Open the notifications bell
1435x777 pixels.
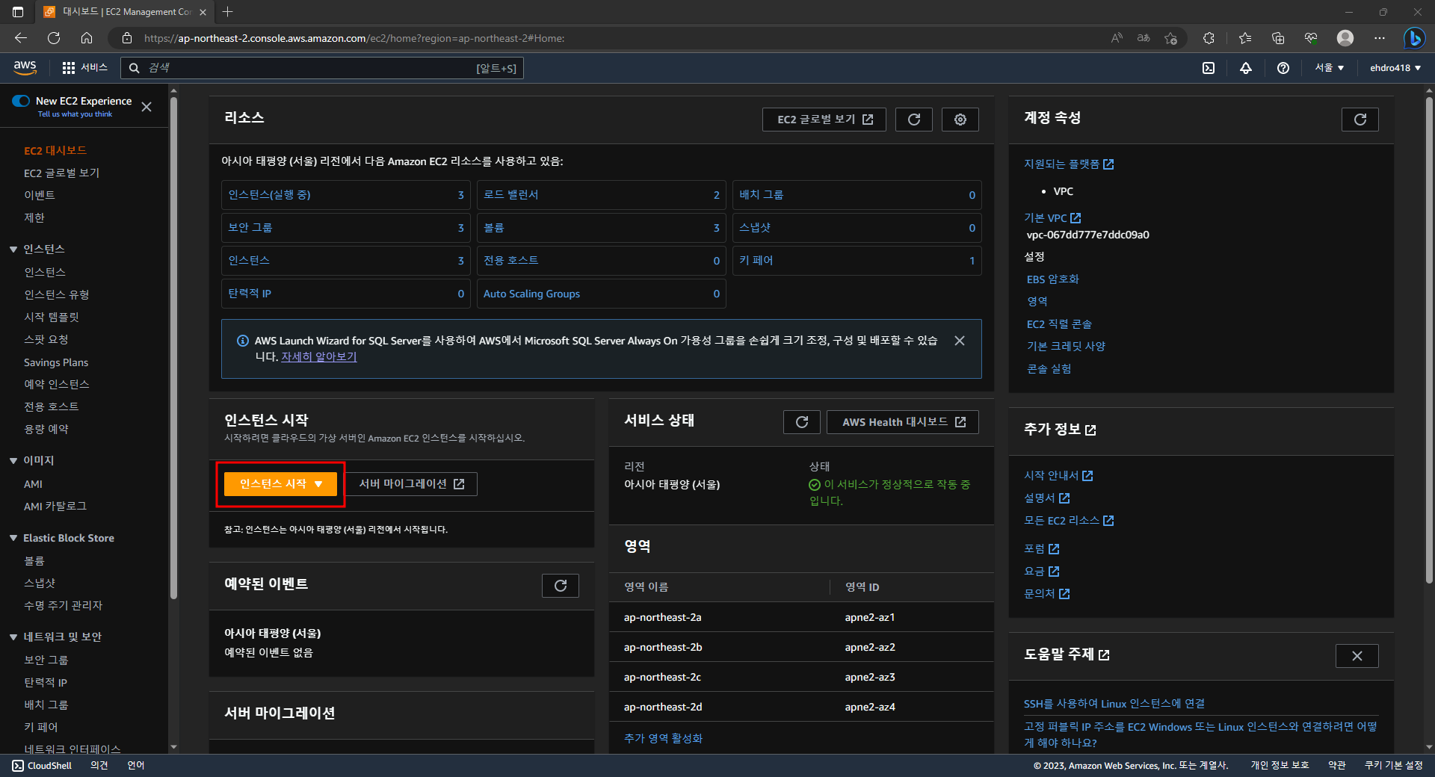pos(1246,68)
